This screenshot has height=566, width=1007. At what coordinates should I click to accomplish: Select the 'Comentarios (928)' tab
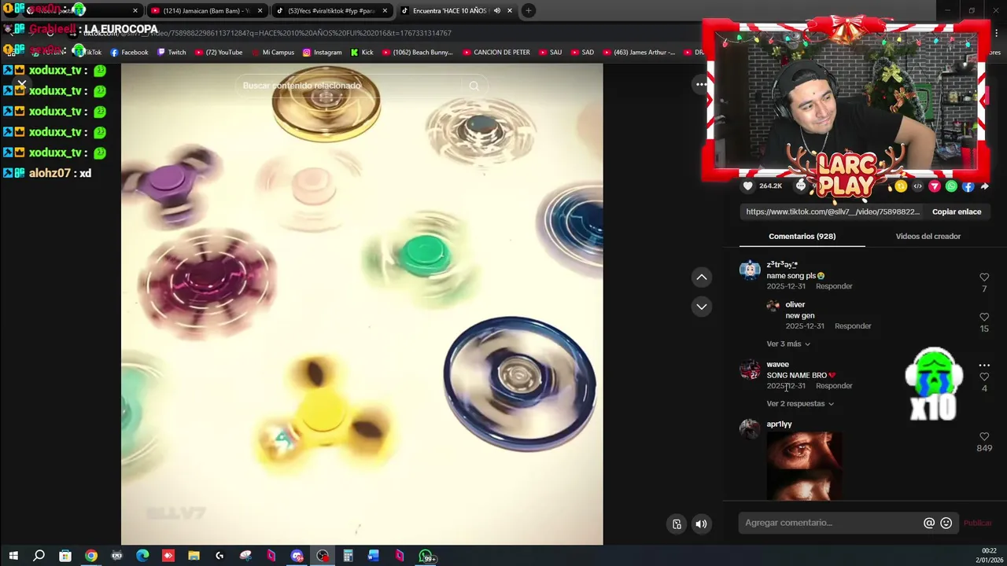coord(802,236)
